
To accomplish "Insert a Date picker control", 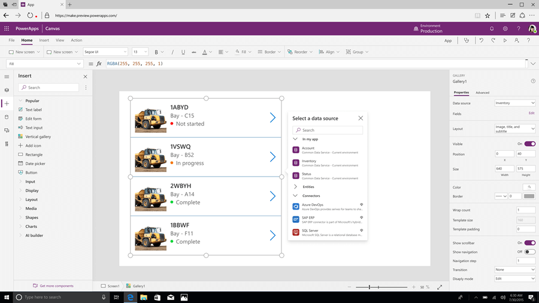I will (35, 163).
